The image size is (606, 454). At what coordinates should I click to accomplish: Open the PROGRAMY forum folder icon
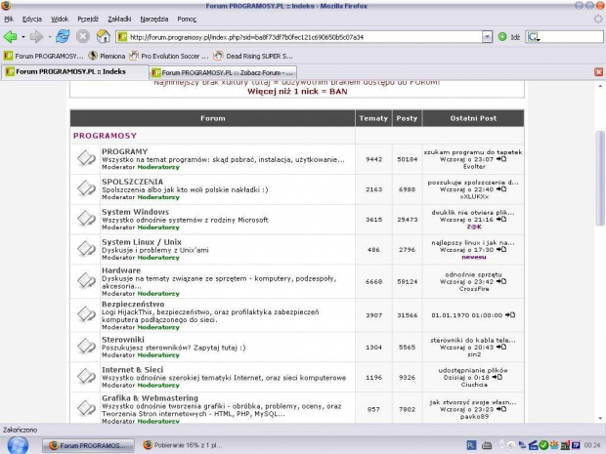86,157
